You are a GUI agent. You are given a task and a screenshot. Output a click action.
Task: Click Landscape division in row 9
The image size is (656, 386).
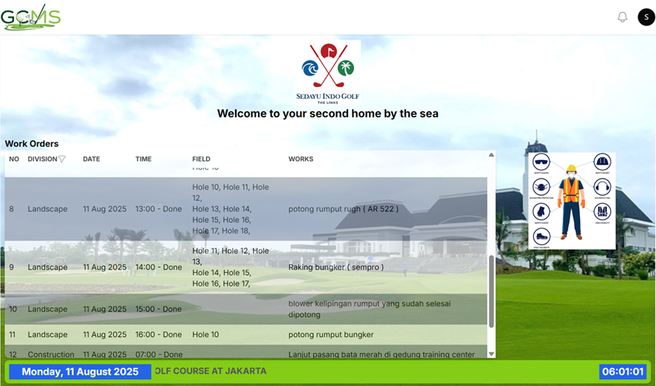(x=48, y=267)
